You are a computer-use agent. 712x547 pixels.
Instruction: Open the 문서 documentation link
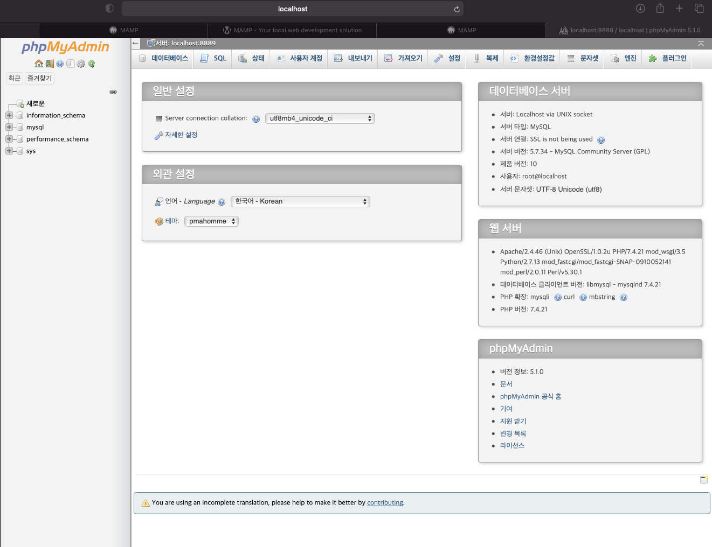click(x=506, y=384)
